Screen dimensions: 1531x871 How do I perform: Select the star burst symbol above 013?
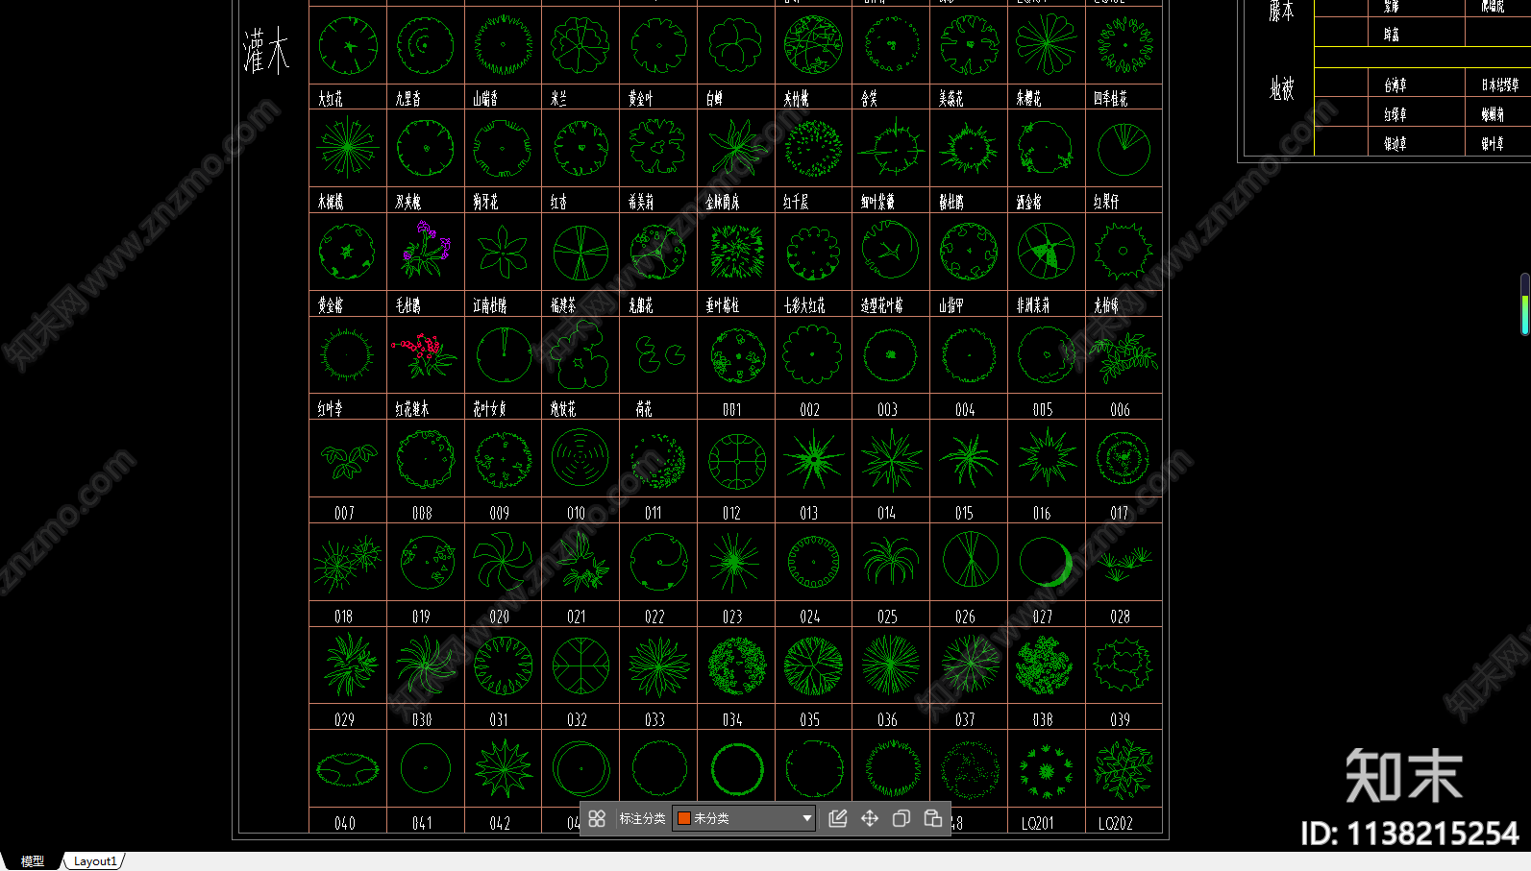[x=814, y=458]
